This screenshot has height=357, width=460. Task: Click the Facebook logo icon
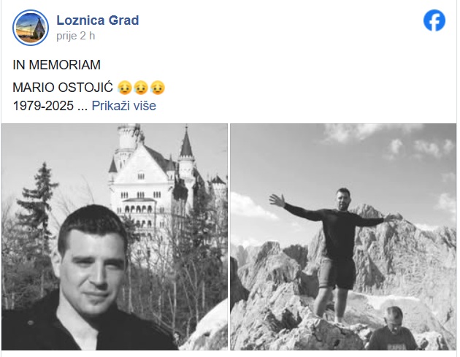pyautogui.click(x=434, y=20)
